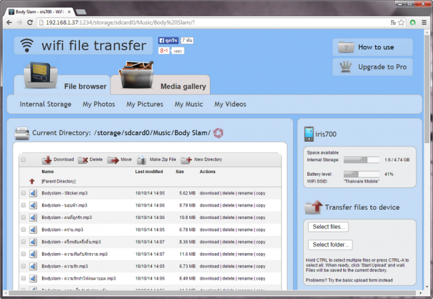Switch to the File browser tab
Viewport: 433px width, 299px height.
tap(62, 85)
